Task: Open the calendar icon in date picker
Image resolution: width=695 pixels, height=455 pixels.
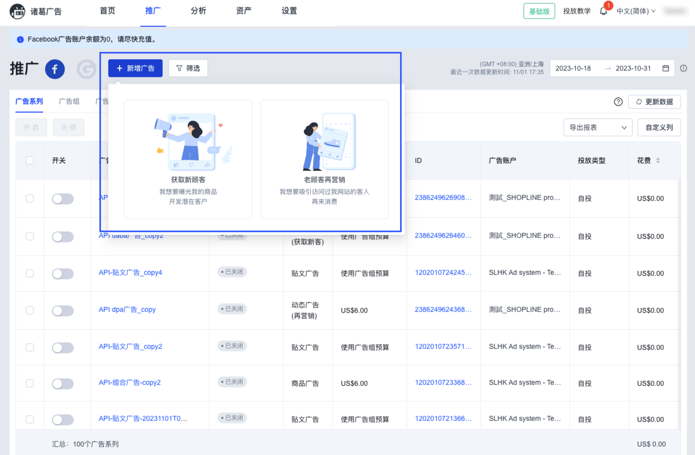Action: [665, 69]
